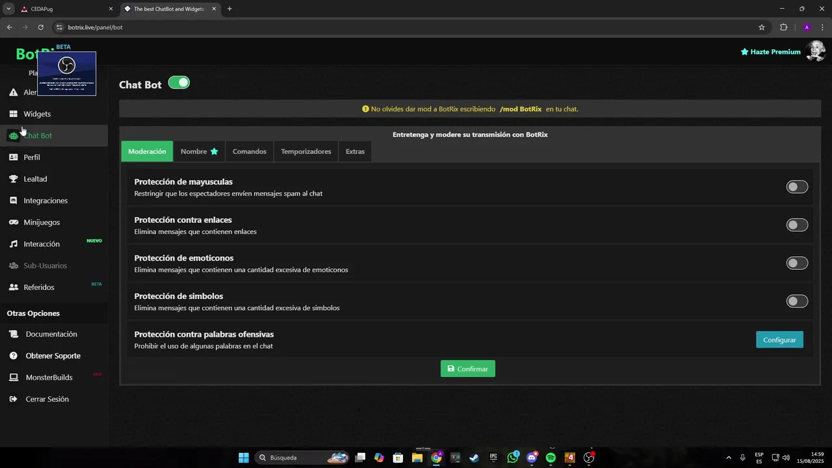
Task: Open Task View from the taskbar
Action: 360,458
